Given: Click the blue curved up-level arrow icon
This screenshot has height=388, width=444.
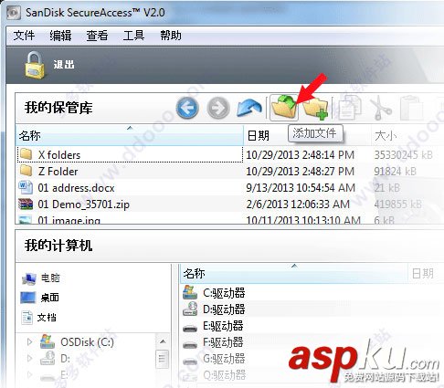Looking at the screenshot, I should click(x=249, y=108).
